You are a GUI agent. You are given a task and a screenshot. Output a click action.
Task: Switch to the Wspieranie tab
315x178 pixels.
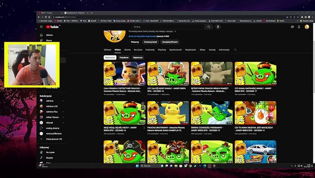tap(191, 50)
